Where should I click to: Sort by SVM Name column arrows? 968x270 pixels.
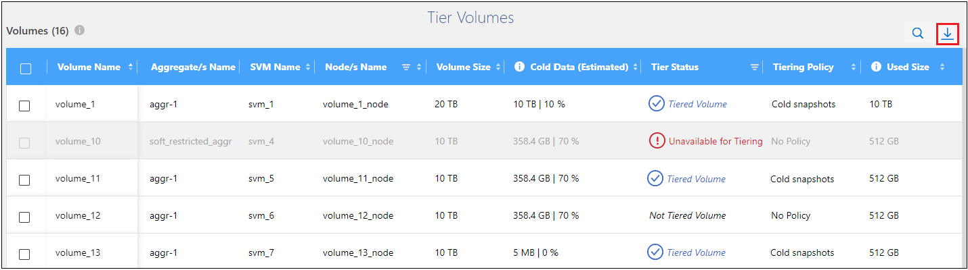click(x=309, y=67)
